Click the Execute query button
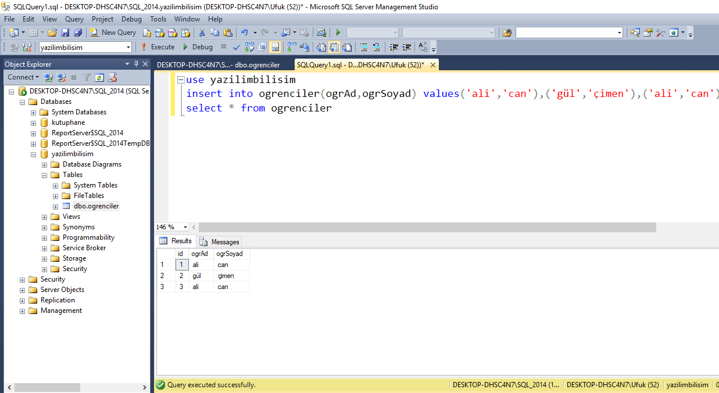The height and width of the screenshot is (393, 719). 158,47
